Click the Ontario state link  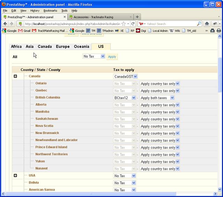click(41, 83)
